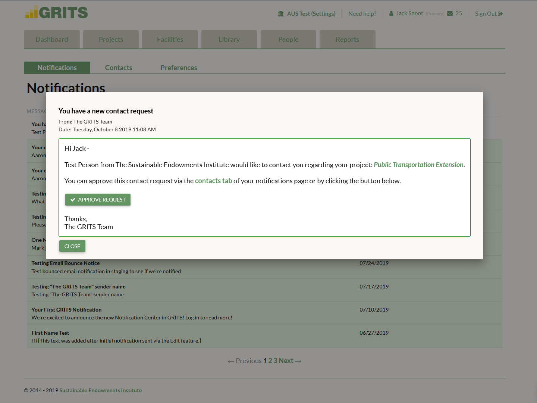Image resolution: width=537 pixels, height=403 pixels.
Task: Click the Next pagination link
Action: [290, 361]
